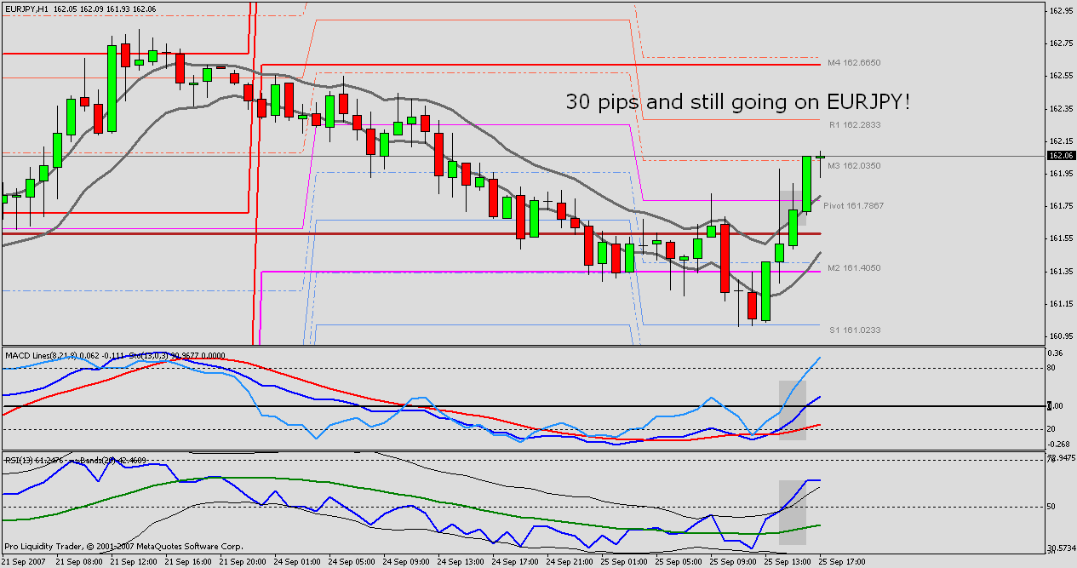Click the 161.75 price axis value
Screen dimensions: 1077x568
click(x=1061, y=206)
